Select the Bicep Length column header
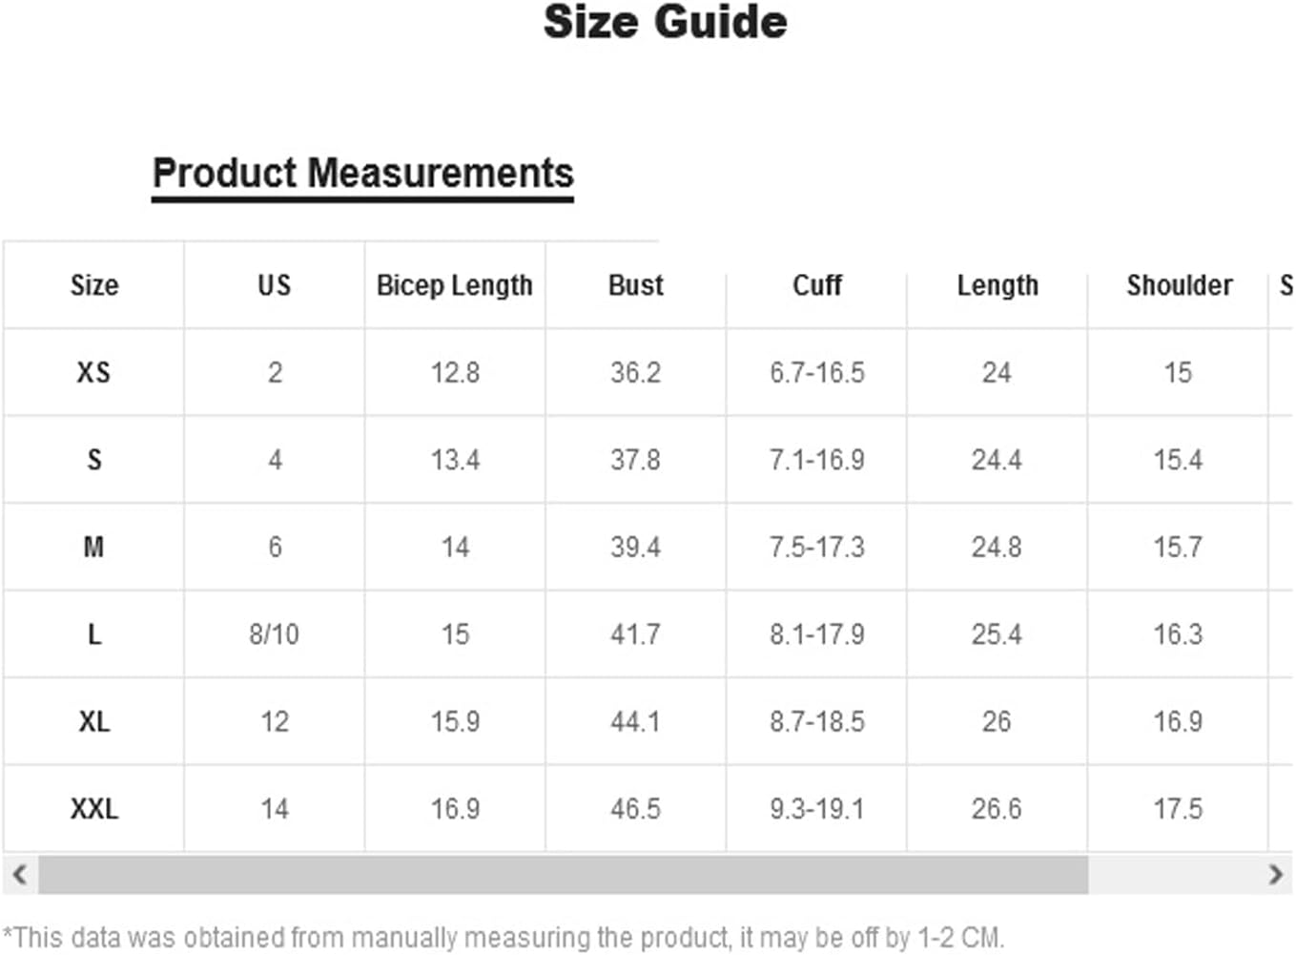The width and height of the screenshot is (1296, 955). pyautogui.click(x=455, y=285)
